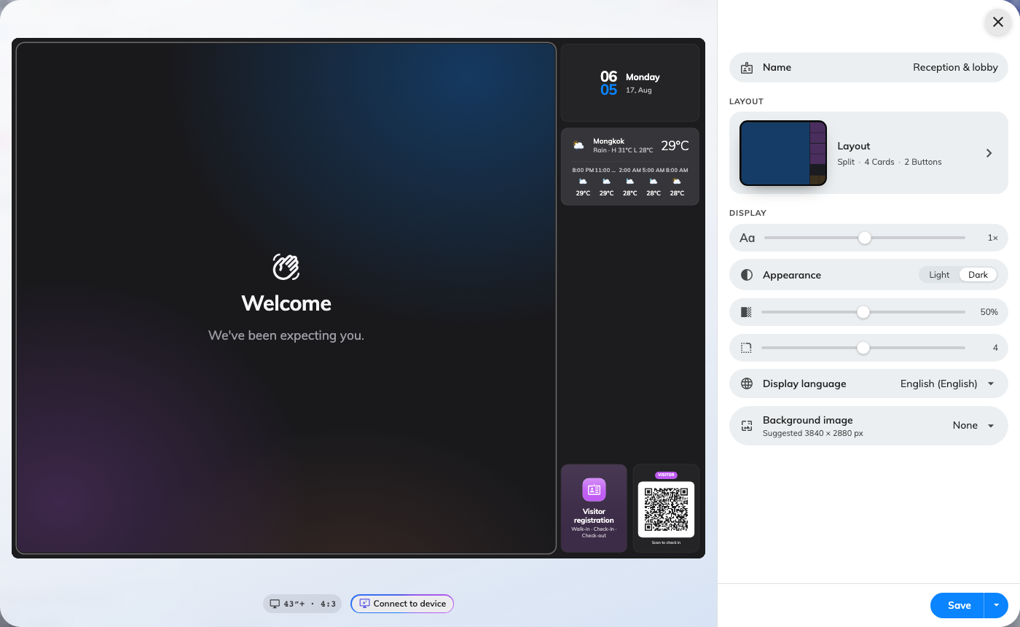
Task: Open the English (English) language dropdown
Action: coord(947,383)
